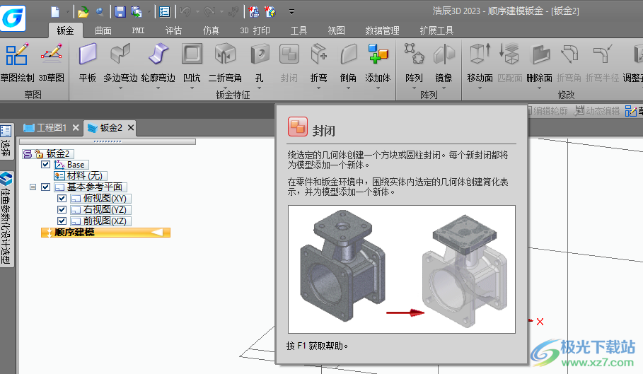The image size is (643, 374).
Task: Toggle the 右视图(YZ) plane checkbox
Action: click(x=62, y=210)
